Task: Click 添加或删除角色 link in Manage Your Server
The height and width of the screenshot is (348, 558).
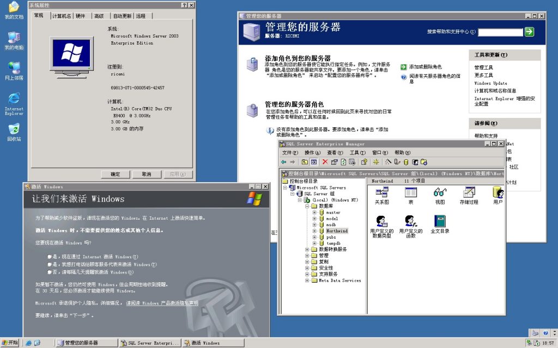Action: point(425,67)
